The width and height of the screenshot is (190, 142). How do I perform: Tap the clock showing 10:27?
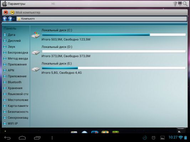(173, 137)
